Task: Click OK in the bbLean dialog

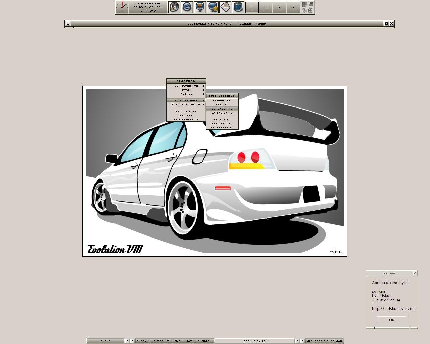Action: click(x=392, y=320)
